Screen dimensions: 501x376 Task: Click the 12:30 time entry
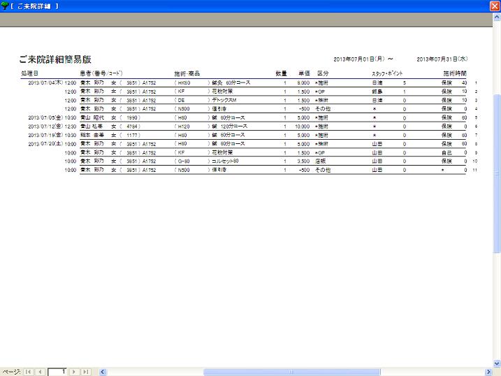71,126
